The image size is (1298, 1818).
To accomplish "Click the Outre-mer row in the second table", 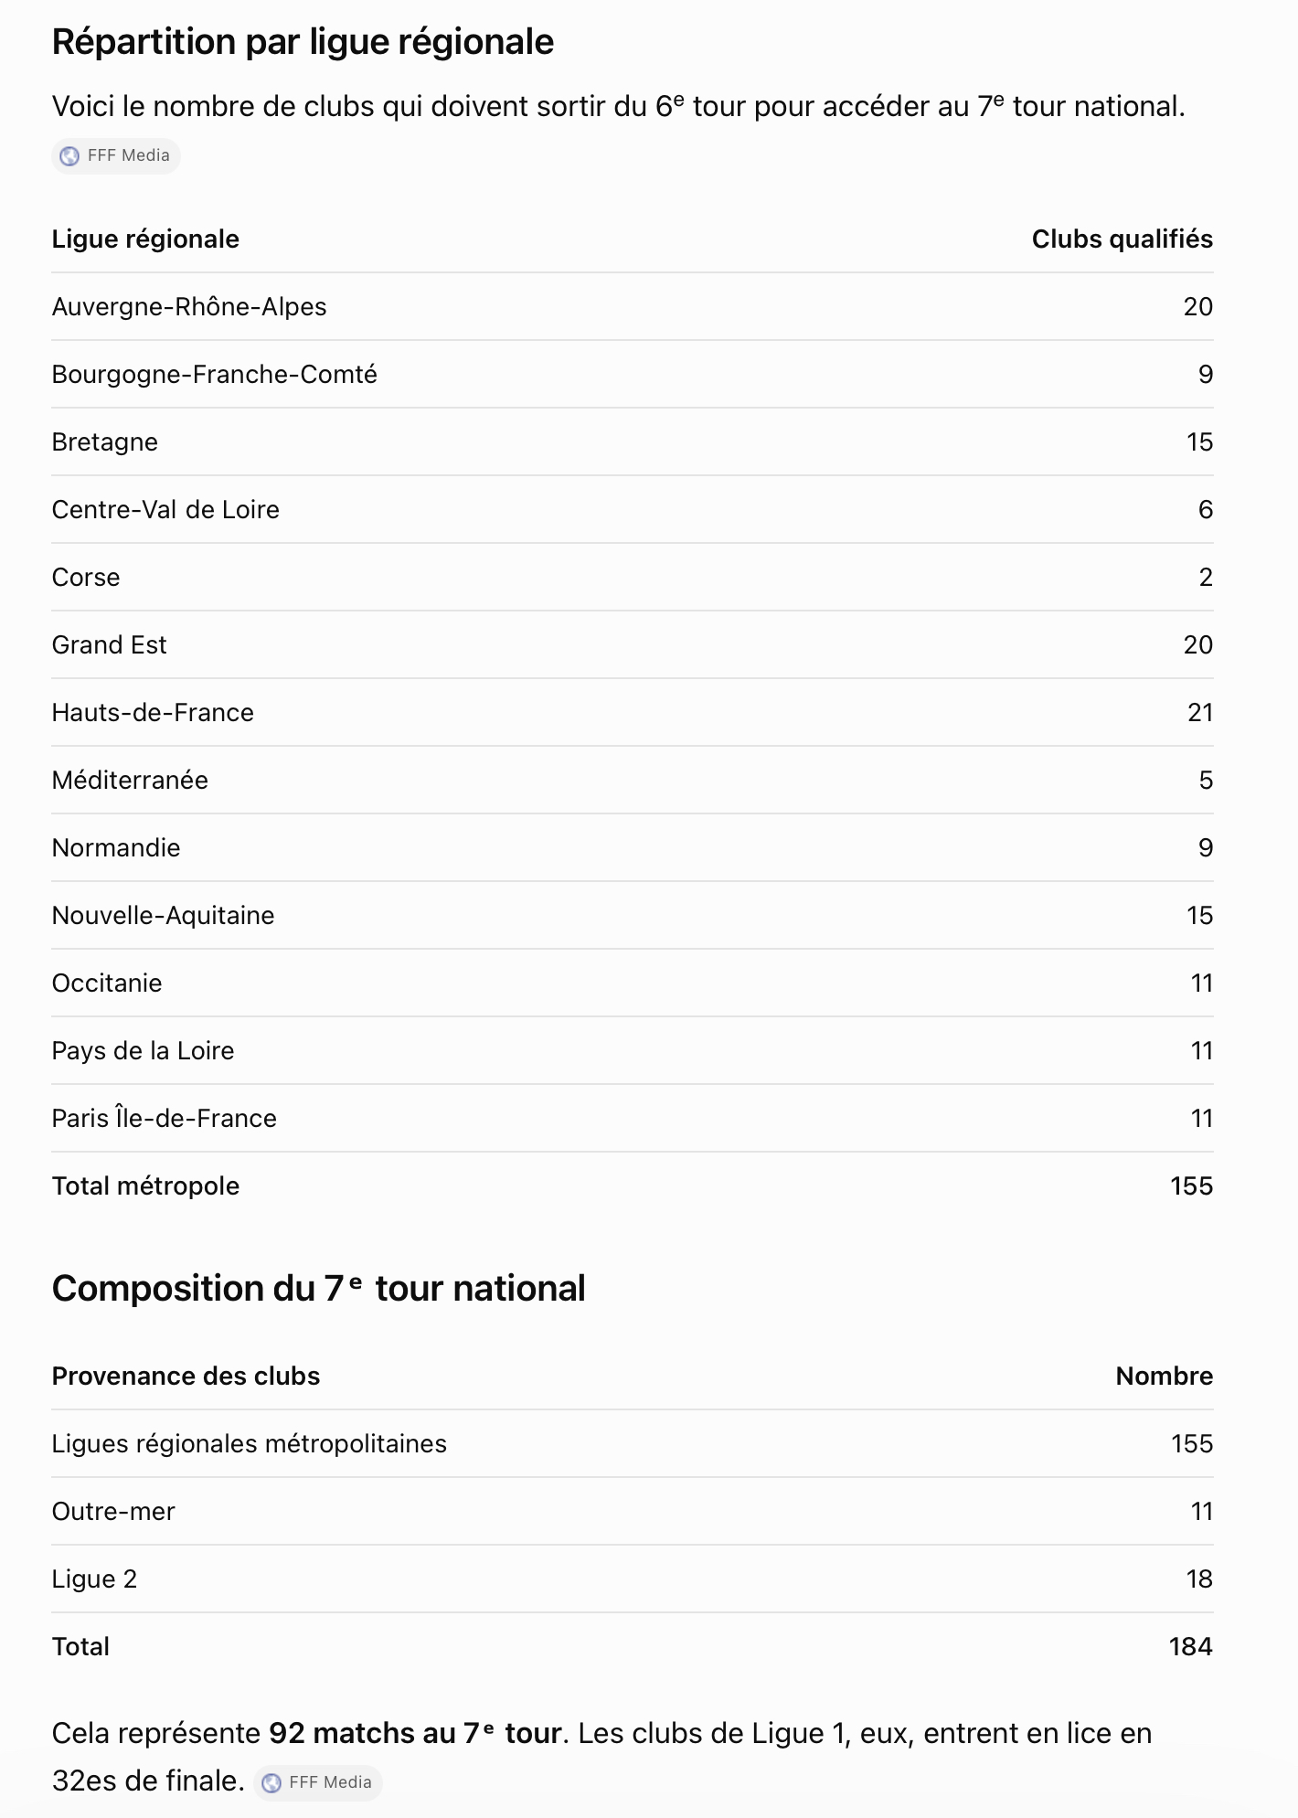I will click(x=633, y=1512).
